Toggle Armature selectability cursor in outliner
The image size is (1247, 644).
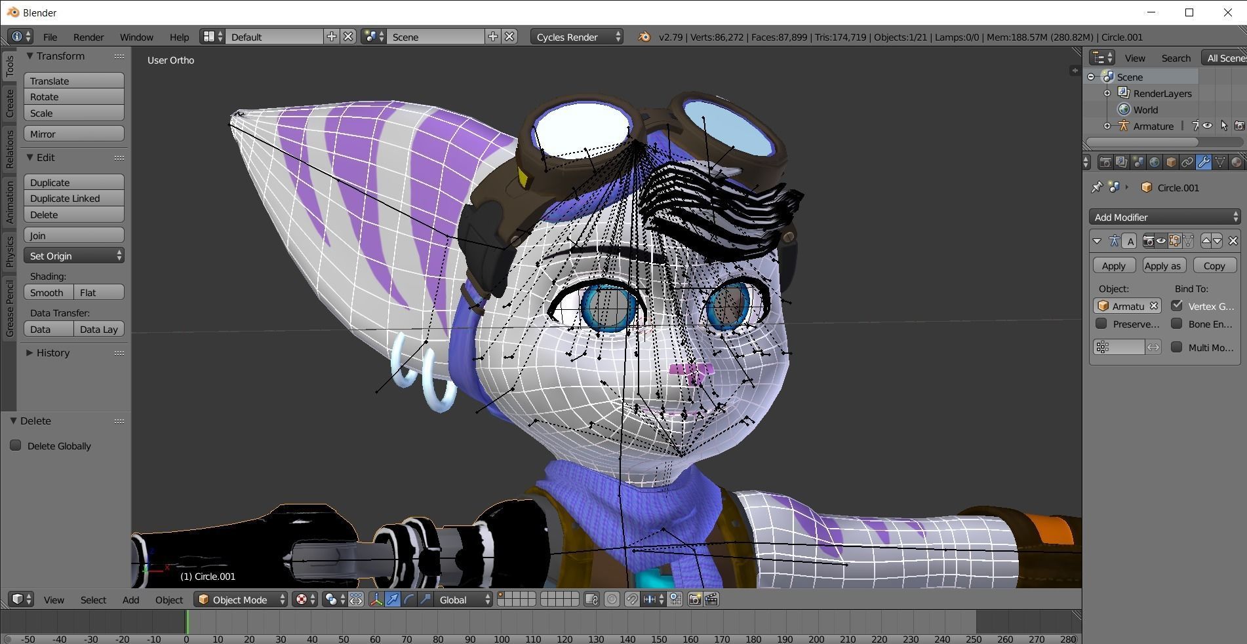1223,126
